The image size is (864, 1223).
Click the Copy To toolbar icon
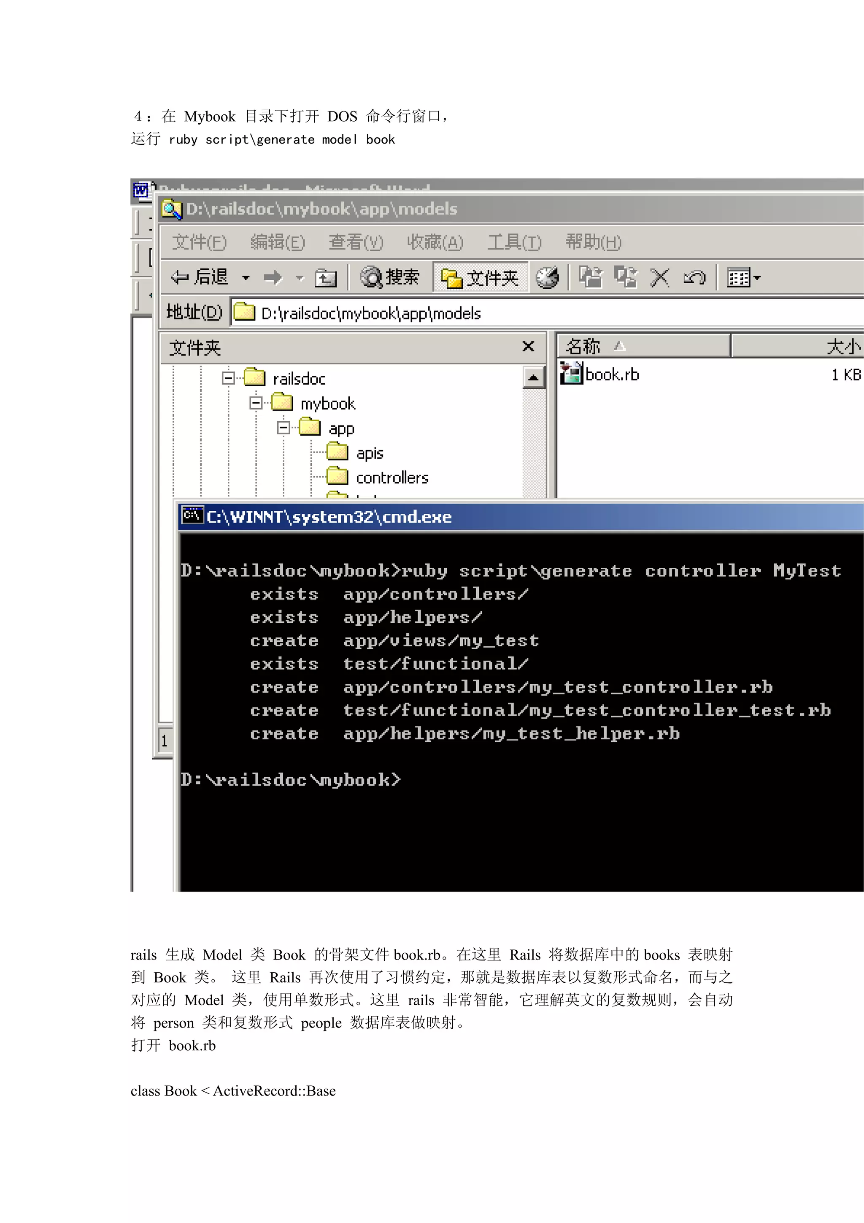pos(626,277)
